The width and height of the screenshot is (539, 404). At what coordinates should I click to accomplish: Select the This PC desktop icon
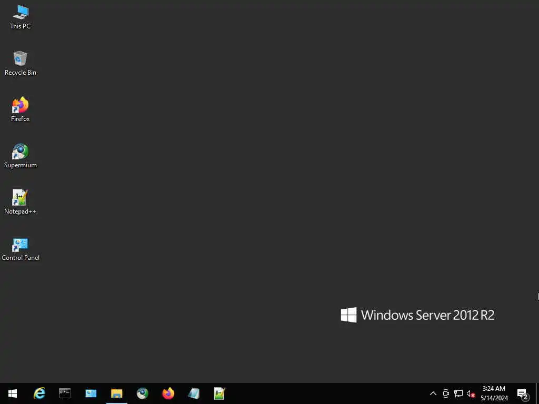point(21,17)
